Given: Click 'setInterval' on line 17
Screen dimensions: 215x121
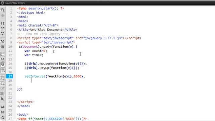Looking at the screenshot, I should click(x=35, y=76).
